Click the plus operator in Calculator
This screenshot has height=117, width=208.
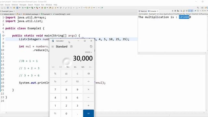(x=88, y=106)
